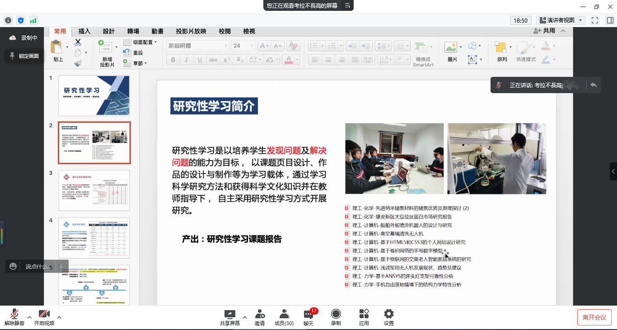This screenshot has height=330, width=617.
Task: Click the 离开会议 leave meeting button
Action: click(594, 317)
